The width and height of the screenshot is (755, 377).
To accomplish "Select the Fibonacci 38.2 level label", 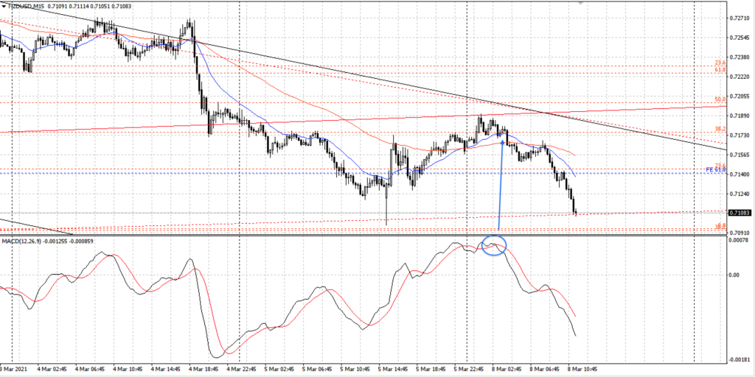I will [720, 129].
